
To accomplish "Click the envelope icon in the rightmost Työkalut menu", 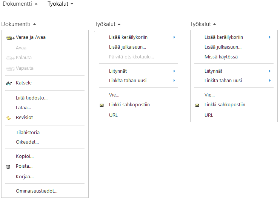I will point(197,105).
